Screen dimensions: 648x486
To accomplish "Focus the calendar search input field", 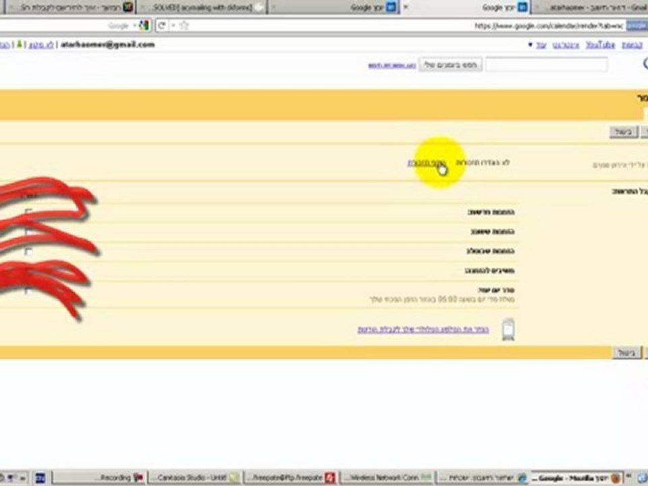I will [546, 65].
